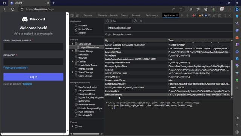Show more DevTools tabs via the chevron
241x136 pixels.
[182, 15]
